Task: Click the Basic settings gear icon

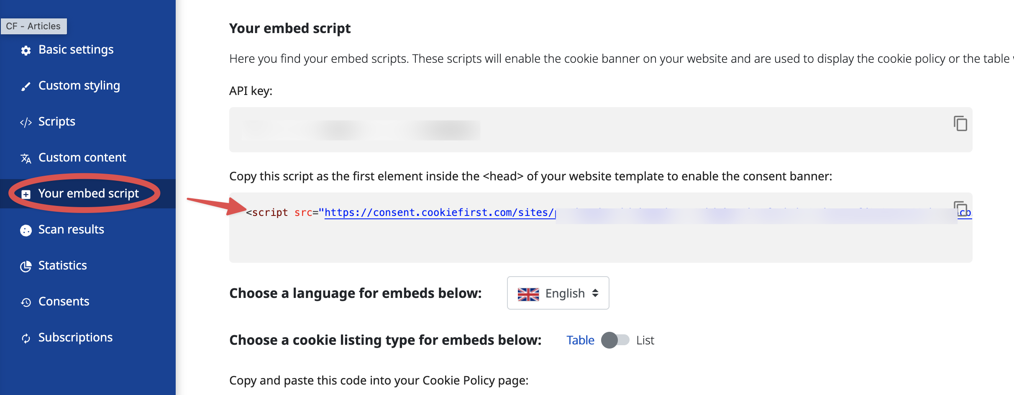Action: click(x=26, y=51)
